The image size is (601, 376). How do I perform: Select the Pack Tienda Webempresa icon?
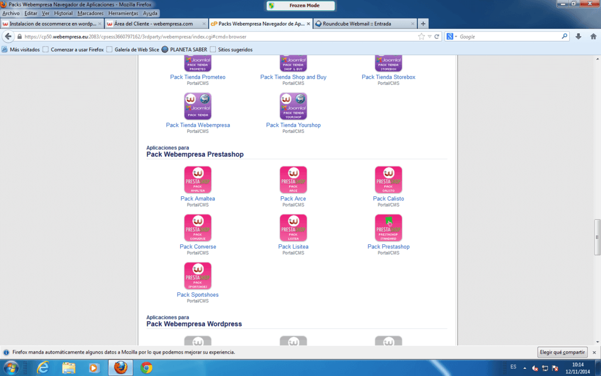pos(198,106)
